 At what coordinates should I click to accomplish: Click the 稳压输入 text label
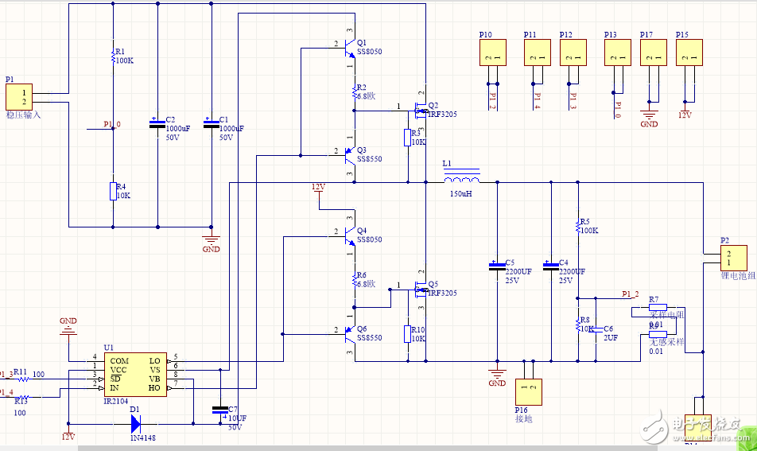23,115
